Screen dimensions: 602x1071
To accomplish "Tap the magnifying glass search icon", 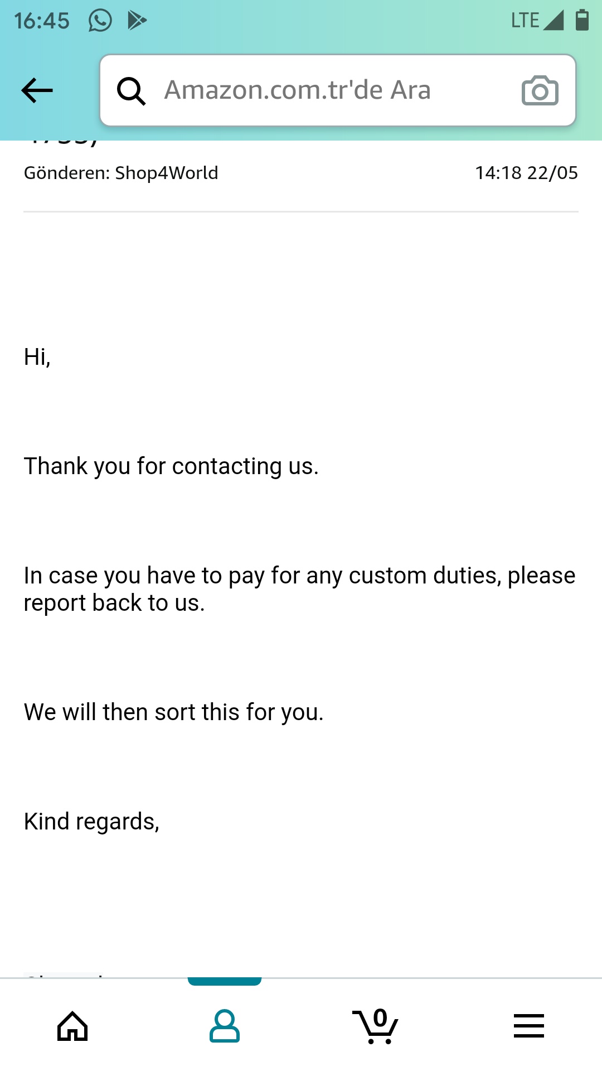I will coord(132,91).
